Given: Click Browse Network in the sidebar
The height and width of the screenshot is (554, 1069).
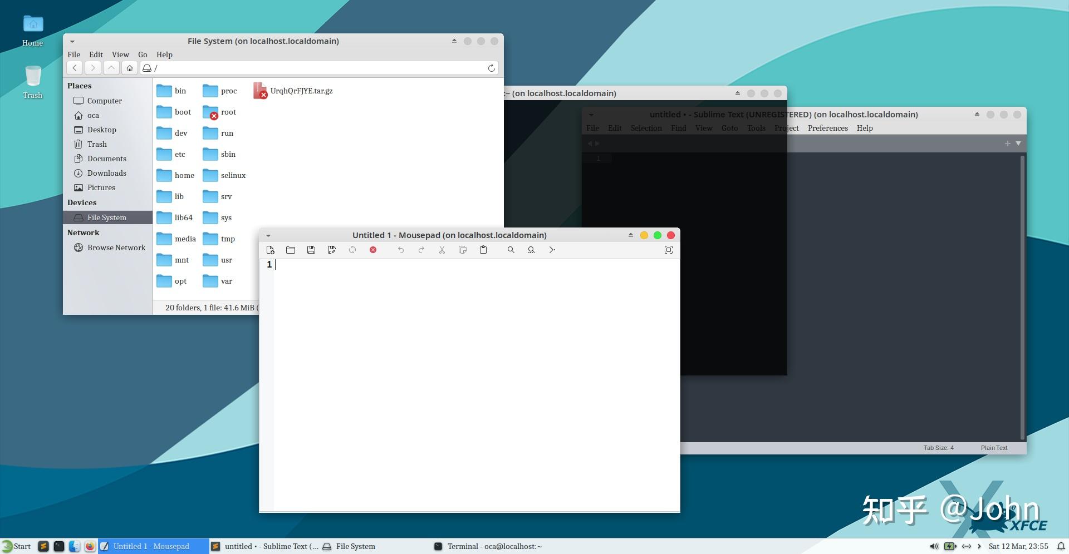Looking at the screenshot, I should (x=116, y=248).
